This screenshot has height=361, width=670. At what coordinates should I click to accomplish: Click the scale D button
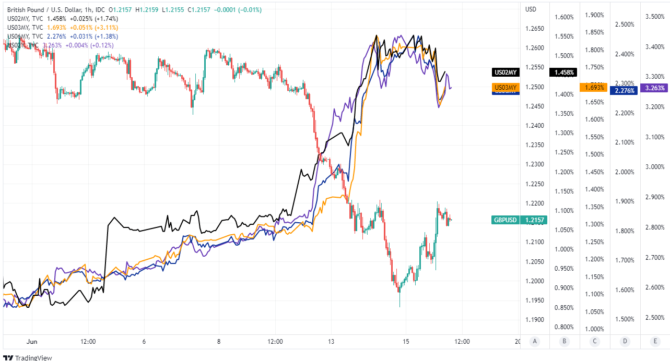pos(625,342)
